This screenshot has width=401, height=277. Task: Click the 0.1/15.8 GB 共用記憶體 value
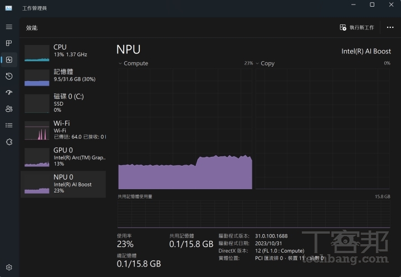pyautogui.click(x=191, y=244)
